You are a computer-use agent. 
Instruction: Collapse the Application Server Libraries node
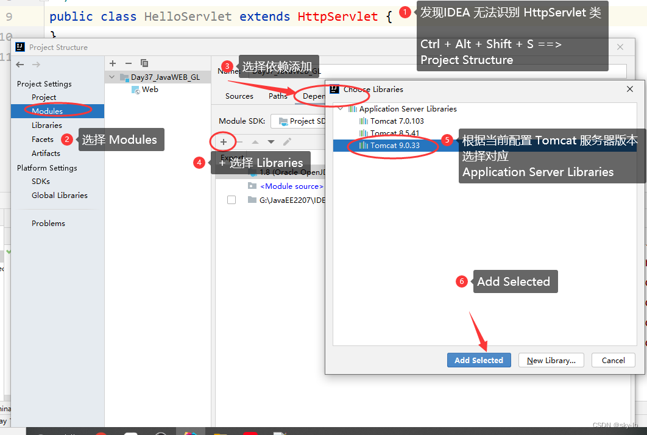tap(341, 109)
